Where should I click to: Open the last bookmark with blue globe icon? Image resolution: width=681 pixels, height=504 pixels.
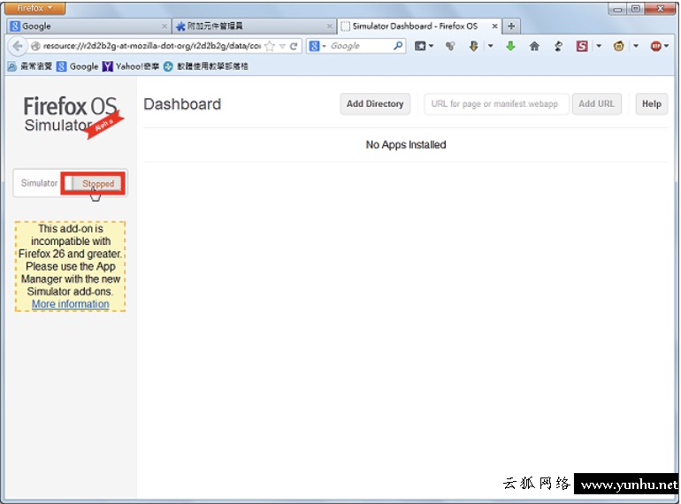pyautogui.click(x=205, y=66)
